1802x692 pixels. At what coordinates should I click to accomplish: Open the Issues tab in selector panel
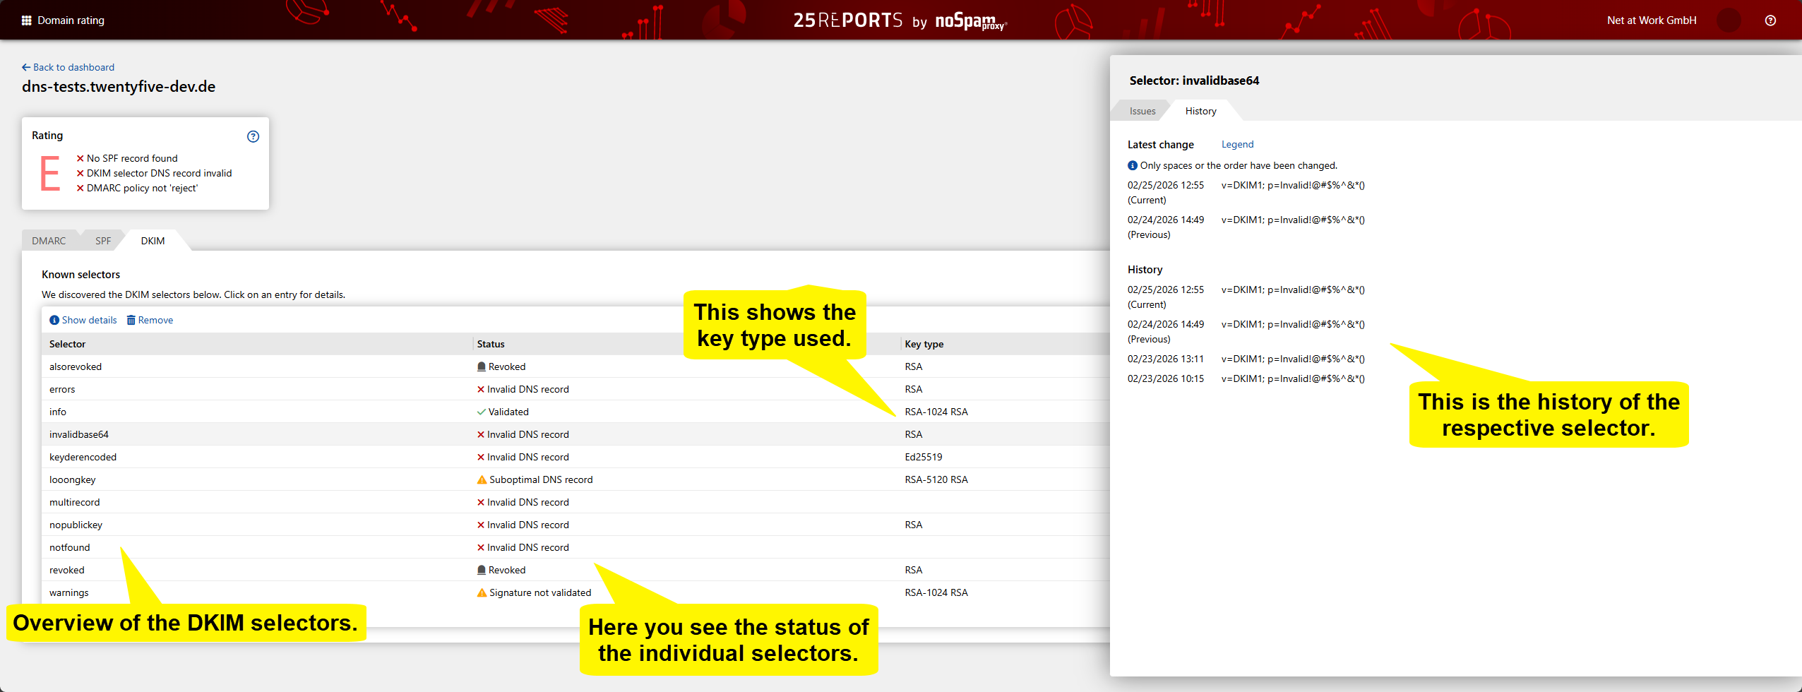point(1142,111)
